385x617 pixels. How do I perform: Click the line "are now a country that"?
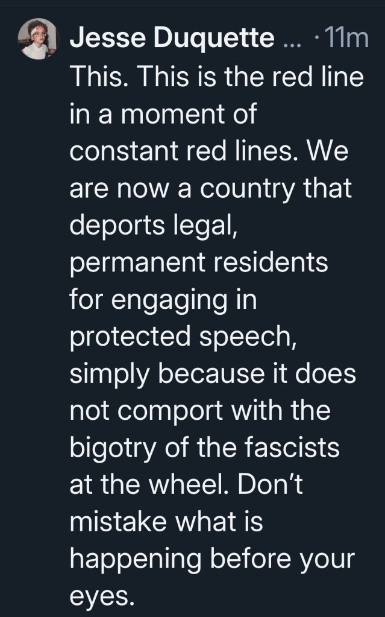point(210,189)
